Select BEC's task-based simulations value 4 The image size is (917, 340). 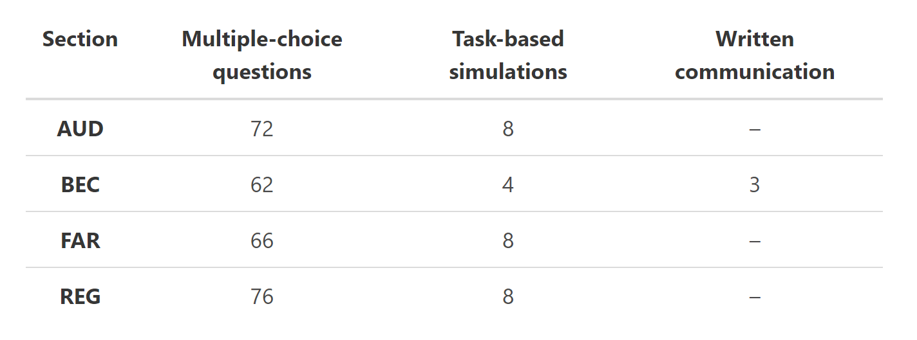(x=508, y=185)
